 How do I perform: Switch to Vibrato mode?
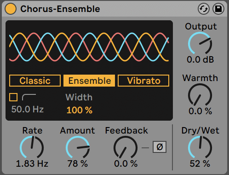pyautogui.click(x=143, y=81)
